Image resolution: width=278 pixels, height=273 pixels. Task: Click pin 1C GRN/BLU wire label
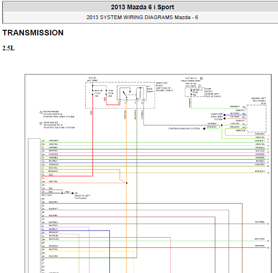pyautogui.click(x=53, y=147)
